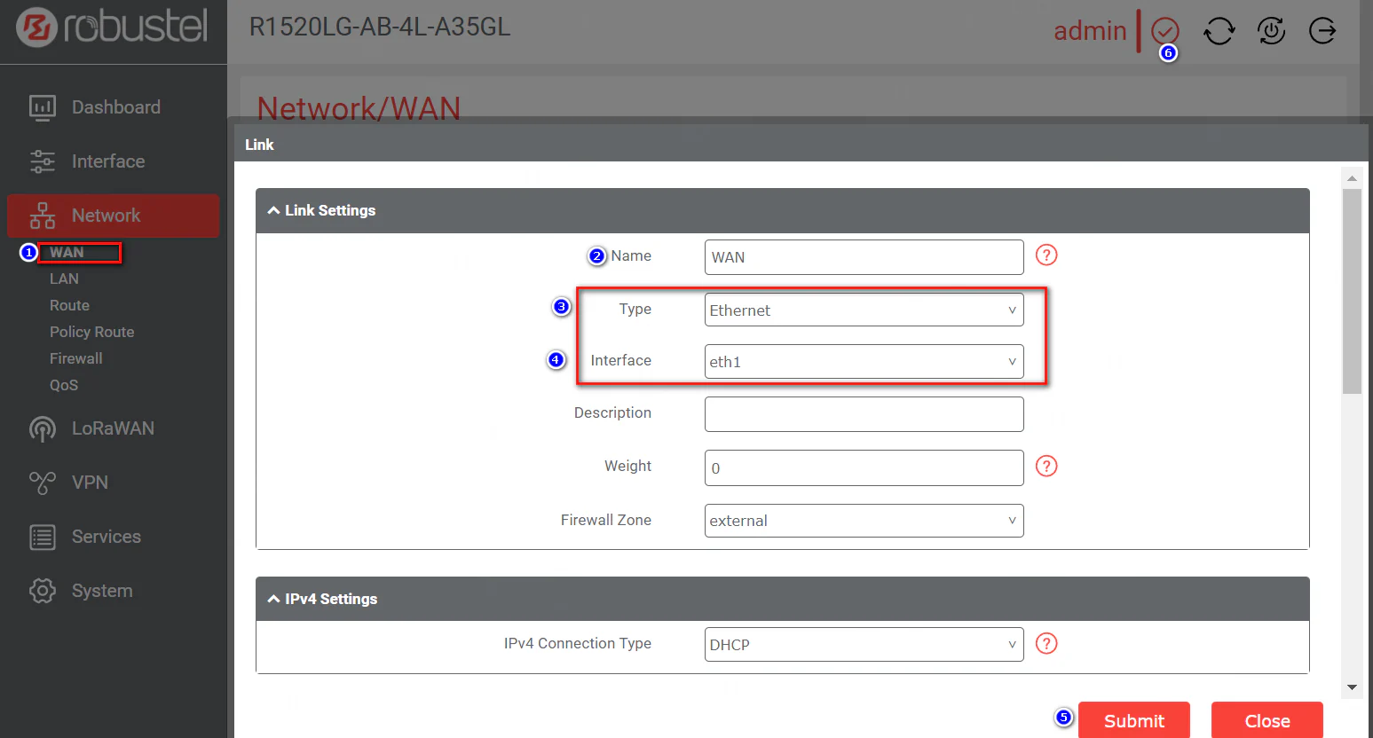Click the save and apply checkmark icon

coord(1164,31)
